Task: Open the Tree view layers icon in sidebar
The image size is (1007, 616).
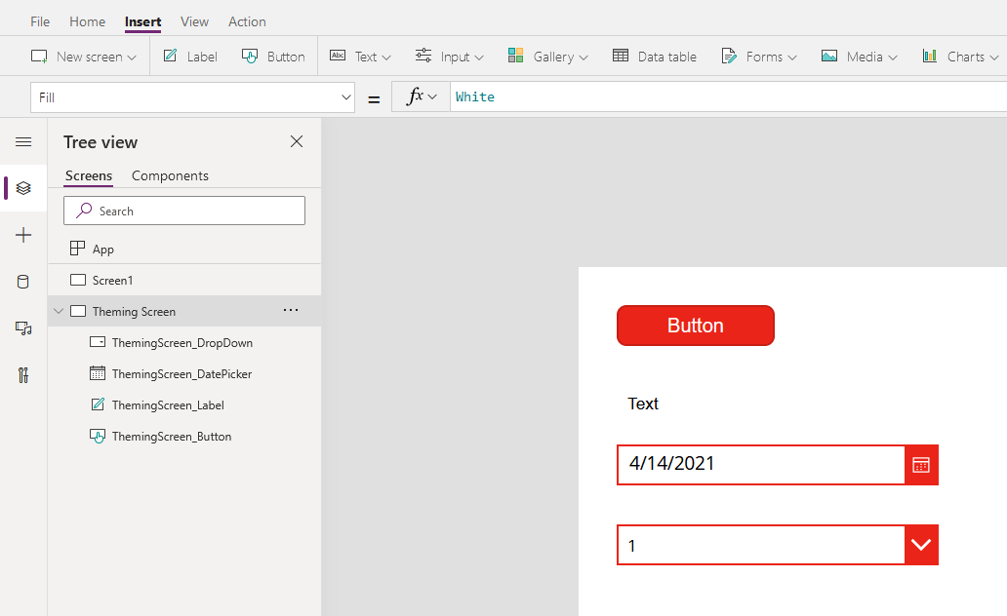Action: pos(23,188)
